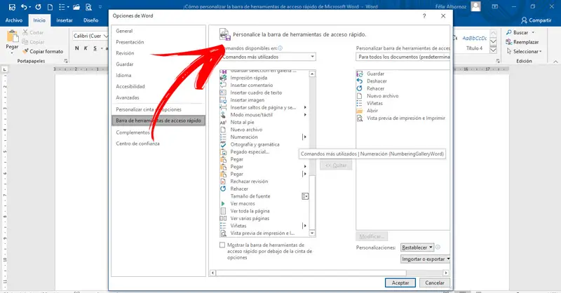The width and height of the screenshot is (561, 293).
Task: Switch to the Diseño ribbon tab
Action: click(x=91, y=20)
